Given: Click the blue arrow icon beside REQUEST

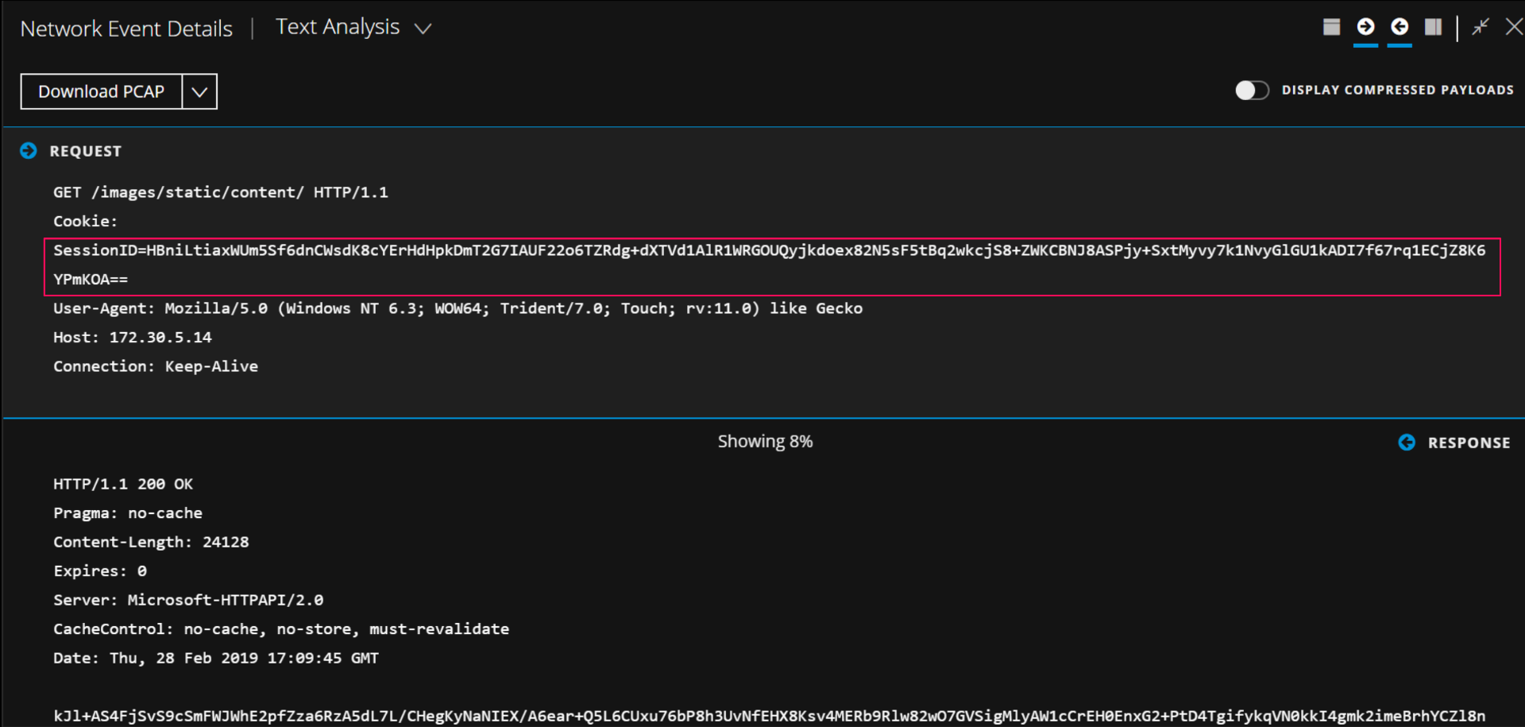Looking at the screenshot, I should pos(29,151).
